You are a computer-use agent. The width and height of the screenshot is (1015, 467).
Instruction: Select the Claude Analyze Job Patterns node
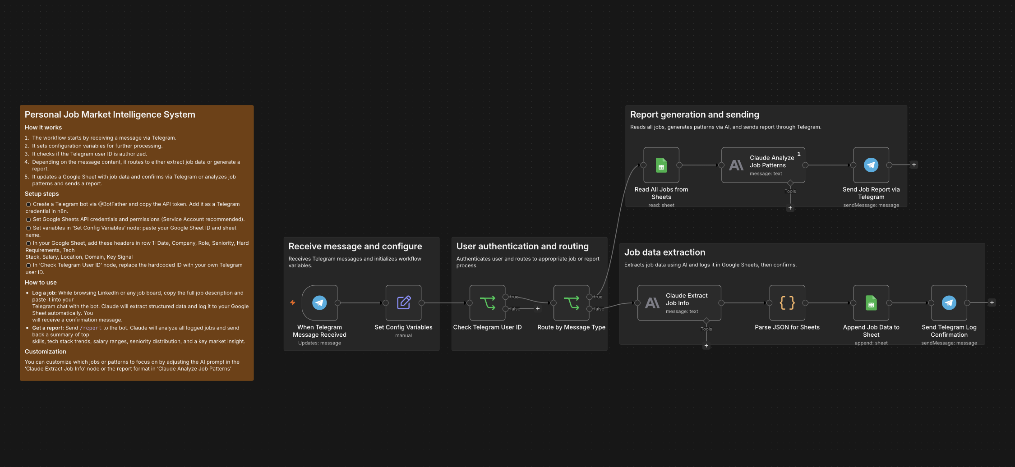[x=763, y=165]
